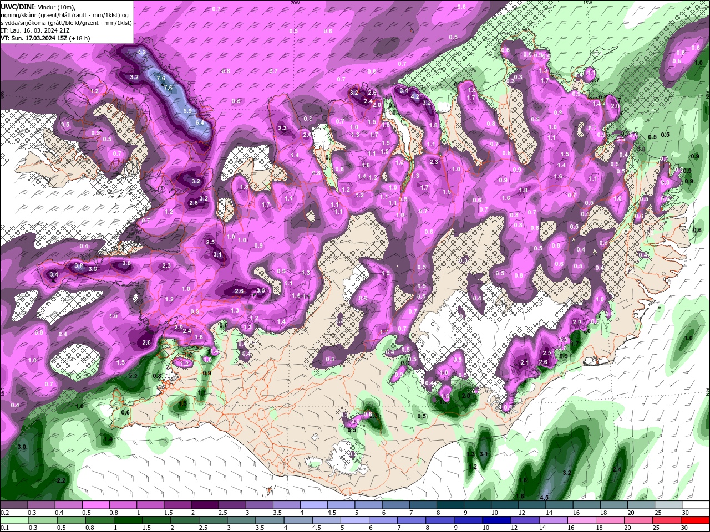
Task: Pick the lower legend swatch labeled 0.5
Action: tap(71, 520)
